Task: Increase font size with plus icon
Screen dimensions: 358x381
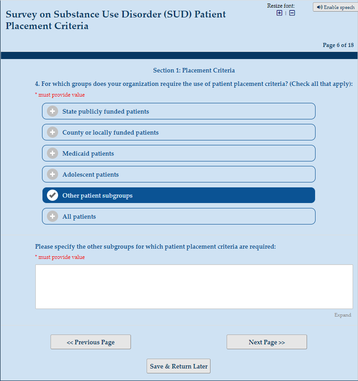Action: [279, 13]
